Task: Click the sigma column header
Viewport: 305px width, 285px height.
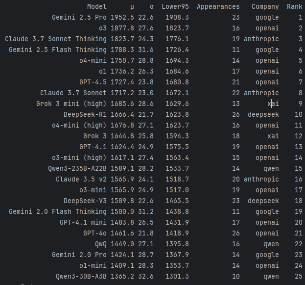Action: (152, 7)
